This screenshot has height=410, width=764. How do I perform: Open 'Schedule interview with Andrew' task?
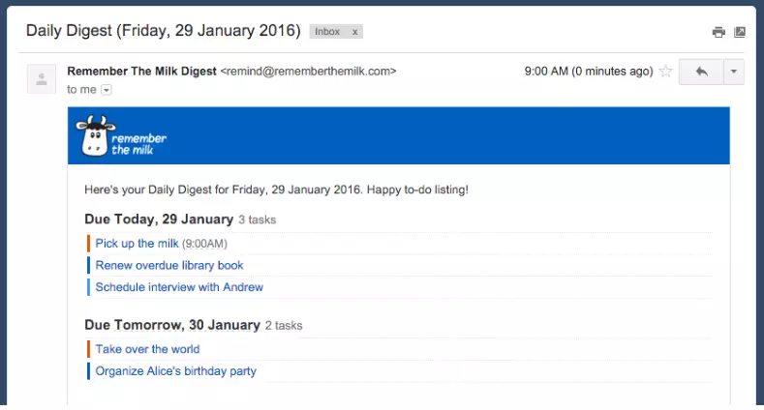tap(179, 287)
